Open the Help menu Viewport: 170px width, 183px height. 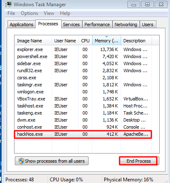[65, 13]
